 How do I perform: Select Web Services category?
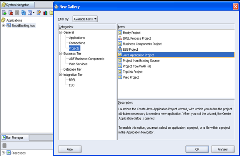click(x=78, y=64)
